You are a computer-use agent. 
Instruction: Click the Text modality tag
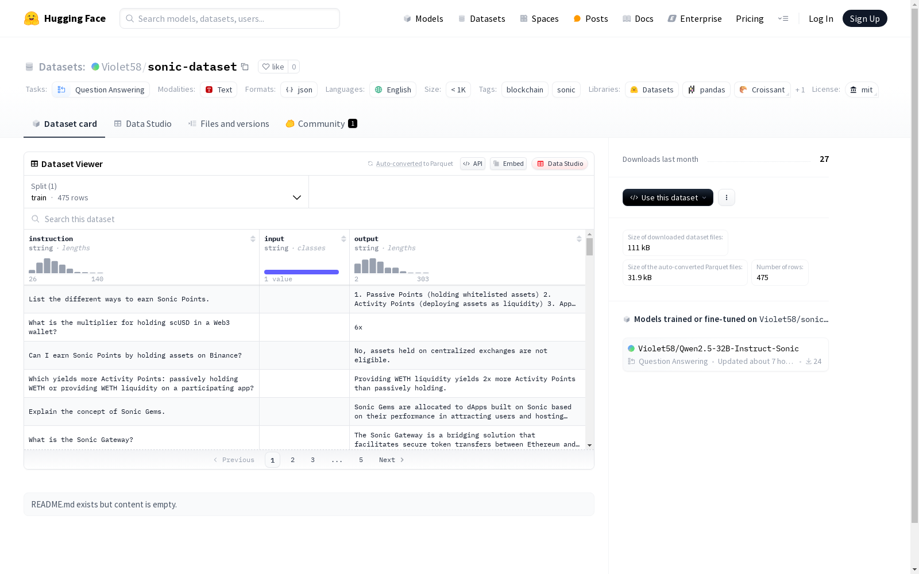(x=218, y=90)
